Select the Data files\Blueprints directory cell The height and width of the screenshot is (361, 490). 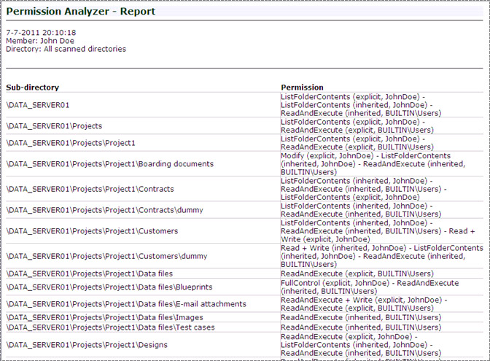point(143,287)
